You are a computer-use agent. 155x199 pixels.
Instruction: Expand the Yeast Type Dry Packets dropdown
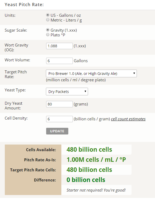67,91
